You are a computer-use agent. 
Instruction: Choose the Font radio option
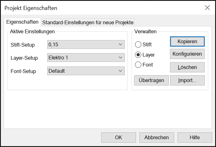click(x=138, y=65)
